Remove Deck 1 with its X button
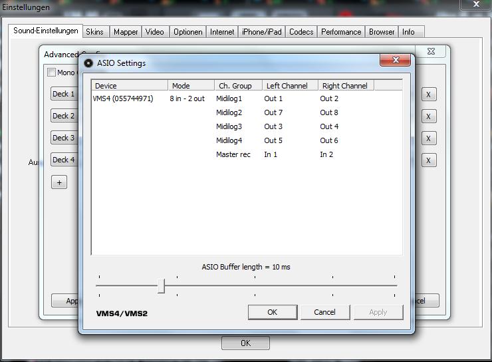 pos(429,94)
